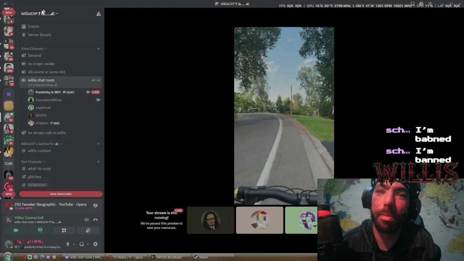
Task: Switch to Home / X Opera taskbar window
Action: (x=126, y=257)
